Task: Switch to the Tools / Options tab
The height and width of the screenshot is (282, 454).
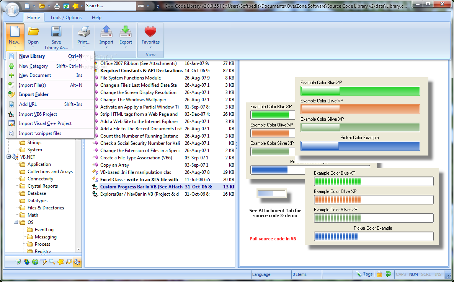Action: pyautogui.click(x=66, y=17)
